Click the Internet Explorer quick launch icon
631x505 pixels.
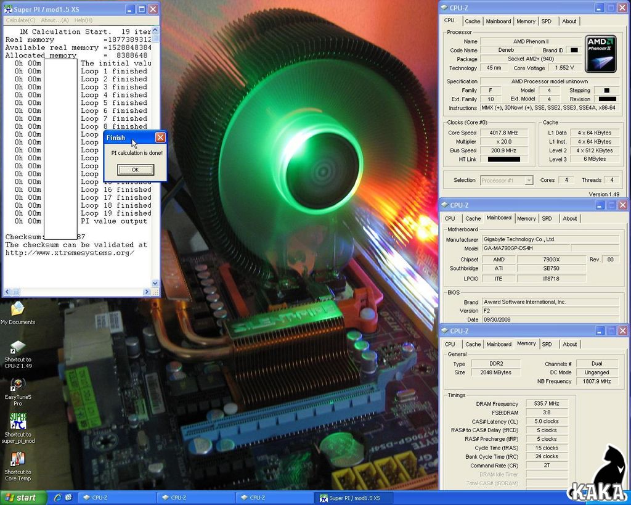pos(57,498)
